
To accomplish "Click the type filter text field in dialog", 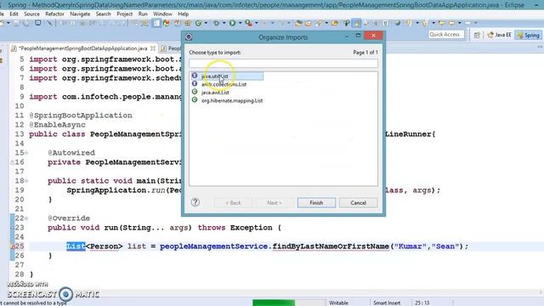I will point(283,63).
